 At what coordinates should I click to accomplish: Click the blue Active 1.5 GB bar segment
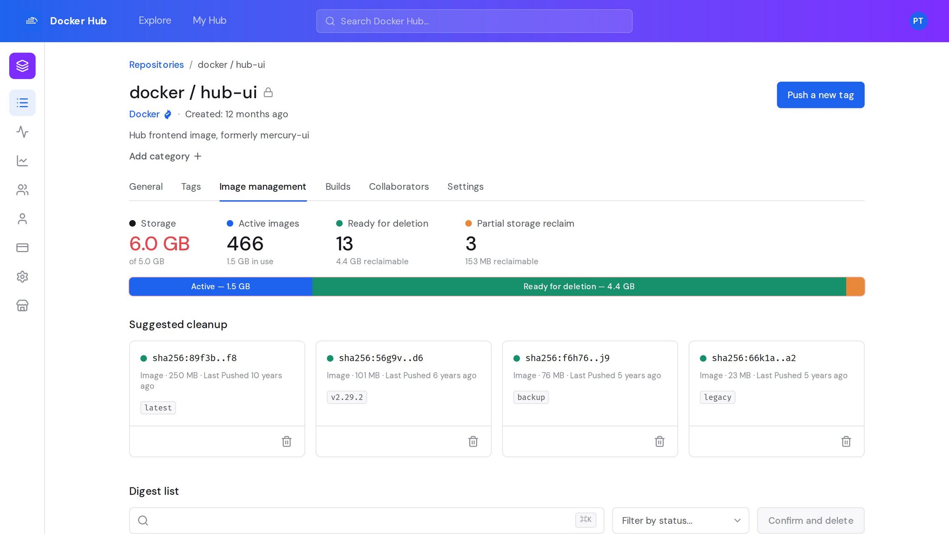click(x=221, y=286)
